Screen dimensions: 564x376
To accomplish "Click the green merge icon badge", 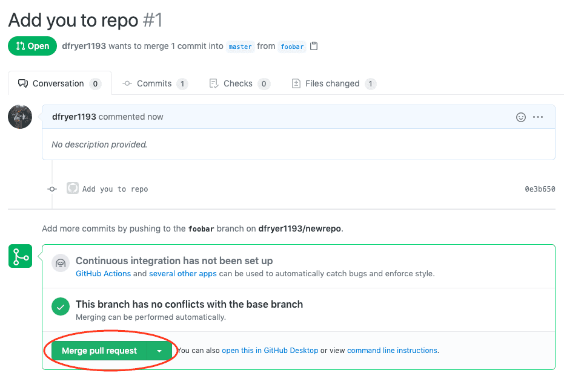I will point(20,257).
